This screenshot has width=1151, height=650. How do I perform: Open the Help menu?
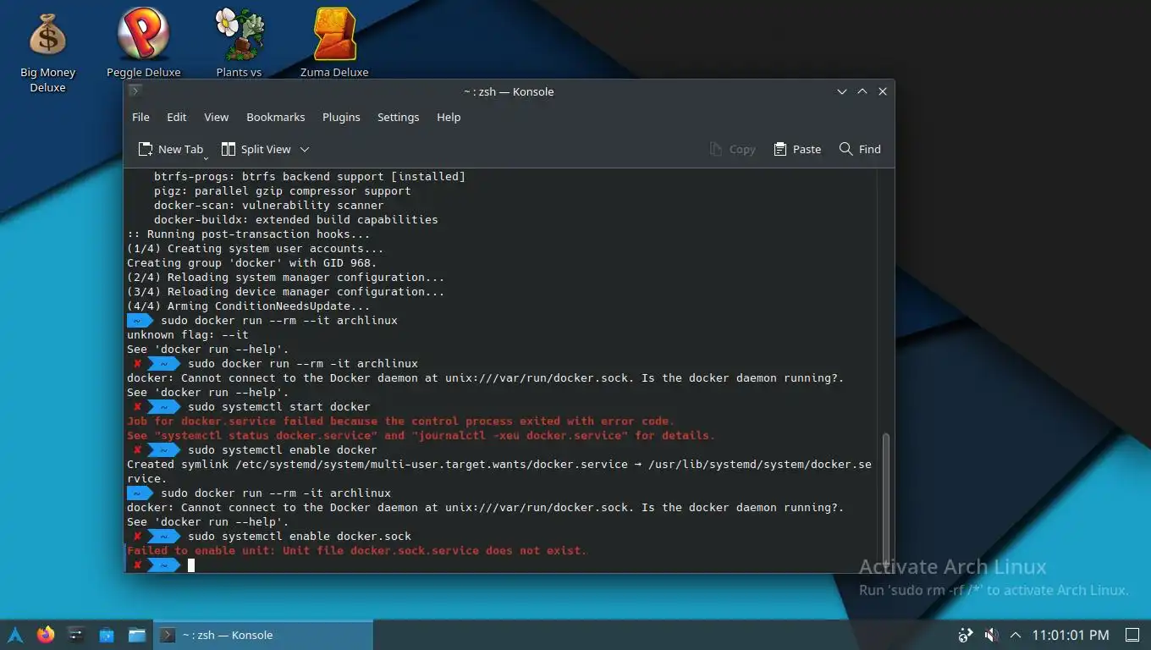pyautogui.click(x=449, y=117)
